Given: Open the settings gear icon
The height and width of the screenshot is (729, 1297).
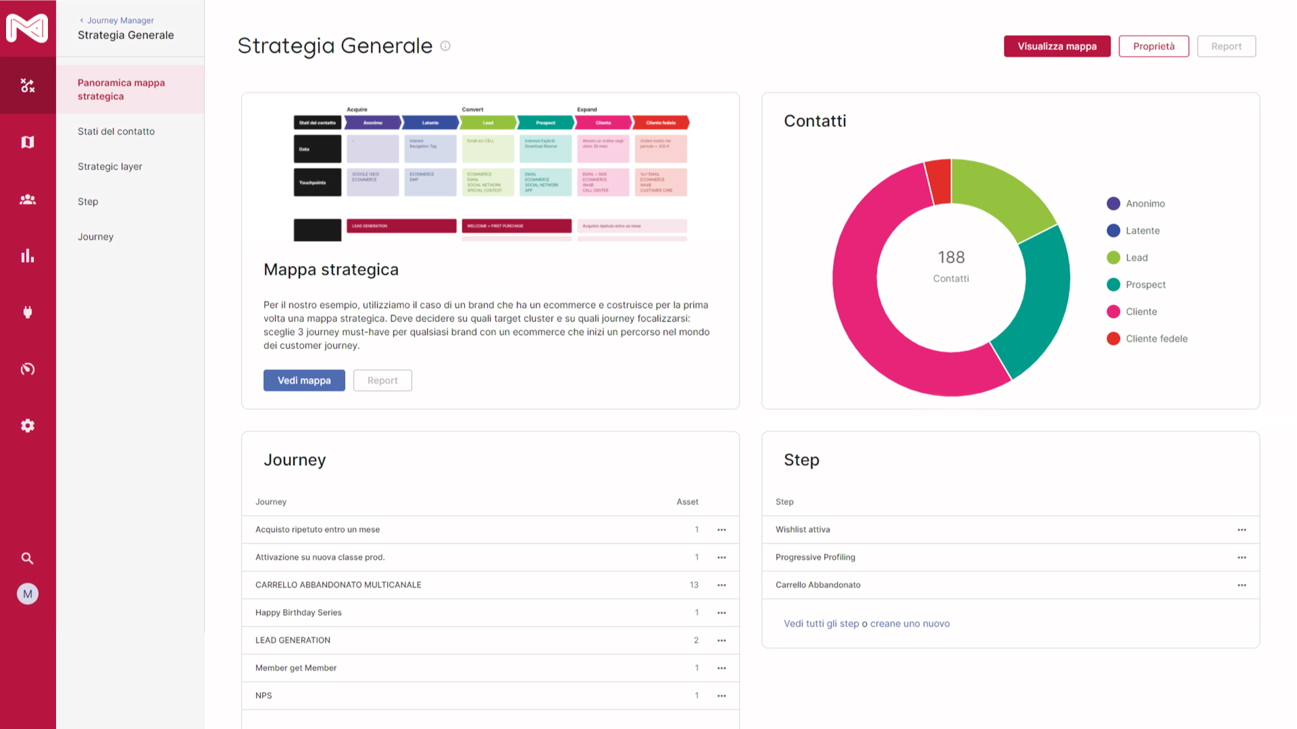Looking at the screenshot, I should [28, 425].
